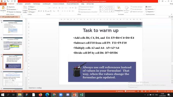Click the Quick Styles (Экспресс-стили) icon
This screenshot has width=173, height=97.
pos(127,8)
